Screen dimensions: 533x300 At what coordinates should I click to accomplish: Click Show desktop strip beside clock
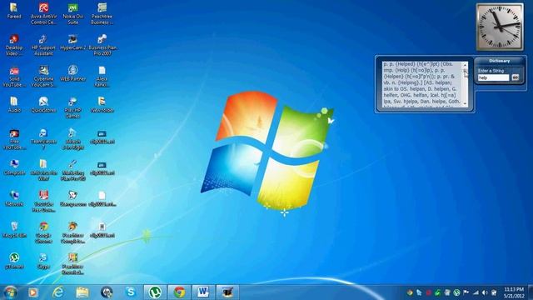coord(531,292)
